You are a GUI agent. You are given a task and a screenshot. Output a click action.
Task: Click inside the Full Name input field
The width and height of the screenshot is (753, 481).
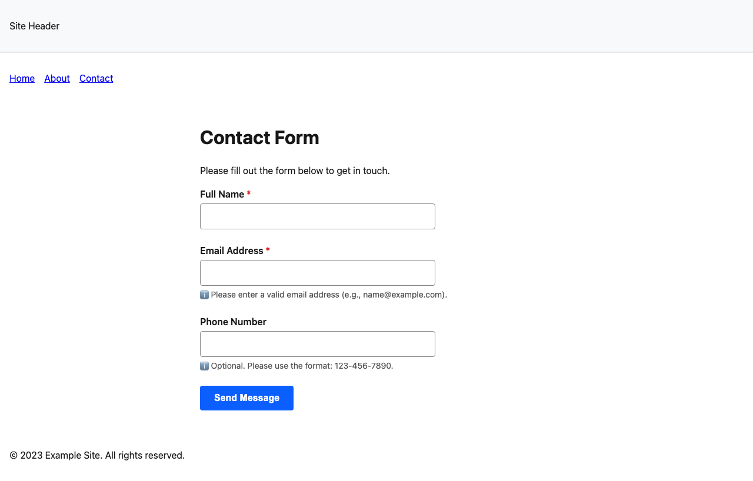coord(317,216)
